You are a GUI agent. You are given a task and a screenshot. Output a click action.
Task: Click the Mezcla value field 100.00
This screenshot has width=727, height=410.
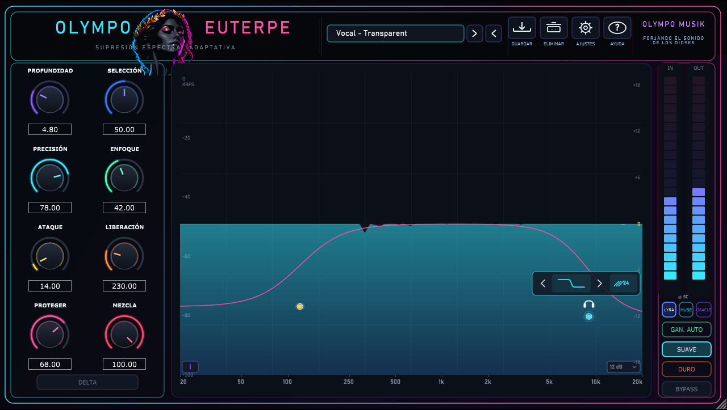tap(124, 364)
